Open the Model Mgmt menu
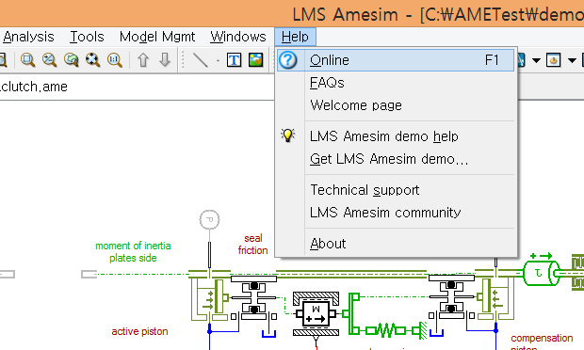The height and width of the screenshot is (350, 584). (x=157, y=37)
